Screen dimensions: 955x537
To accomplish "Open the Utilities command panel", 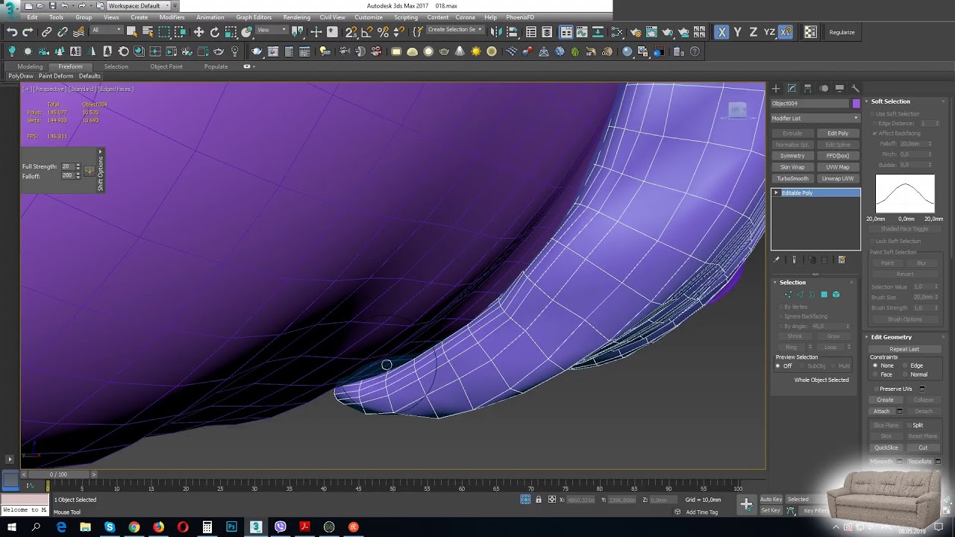I will [x=855, y=89].
